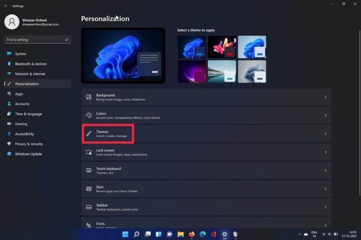Screen dimensions: 361x240
Task: Launch Firefox from the taskbar
Action: pyautogui.click(x=191, y=234)
